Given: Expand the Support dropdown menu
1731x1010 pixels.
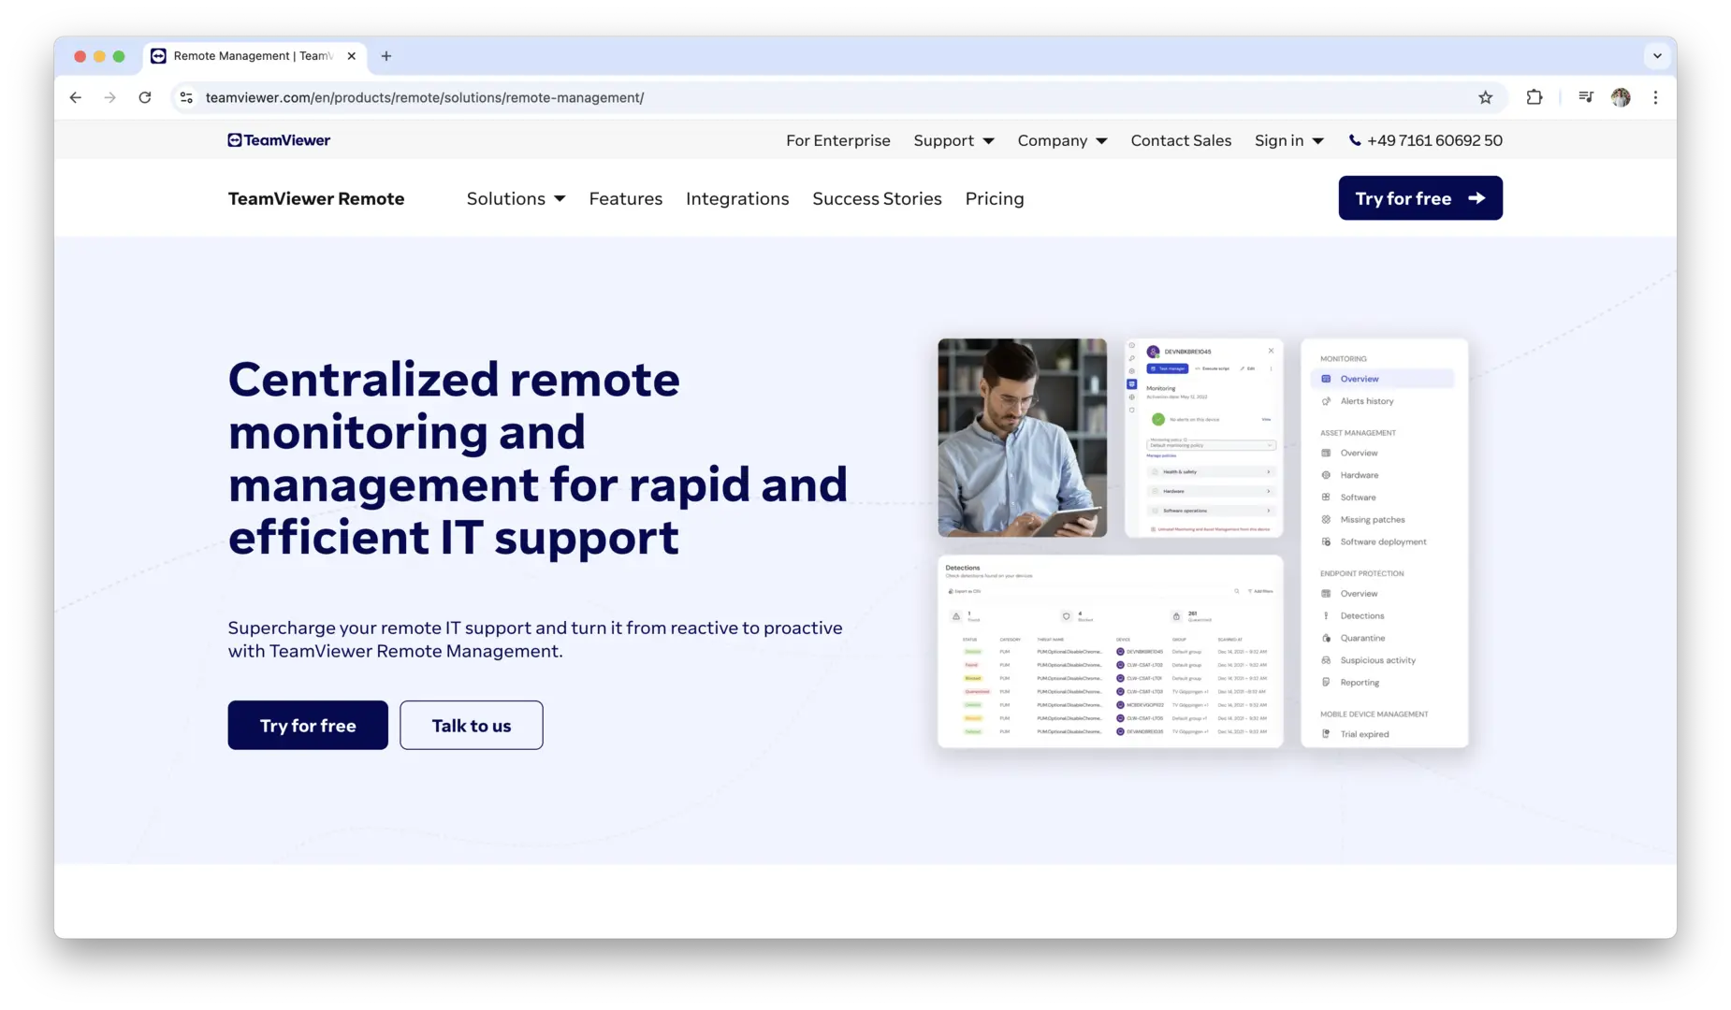Looking at the screenshot, I should pyautogui.click(x=953, y=140).
